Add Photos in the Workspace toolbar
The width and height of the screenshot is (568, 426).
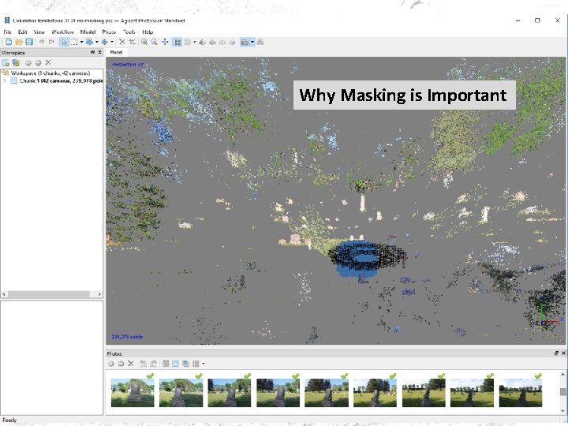(16, 62)
